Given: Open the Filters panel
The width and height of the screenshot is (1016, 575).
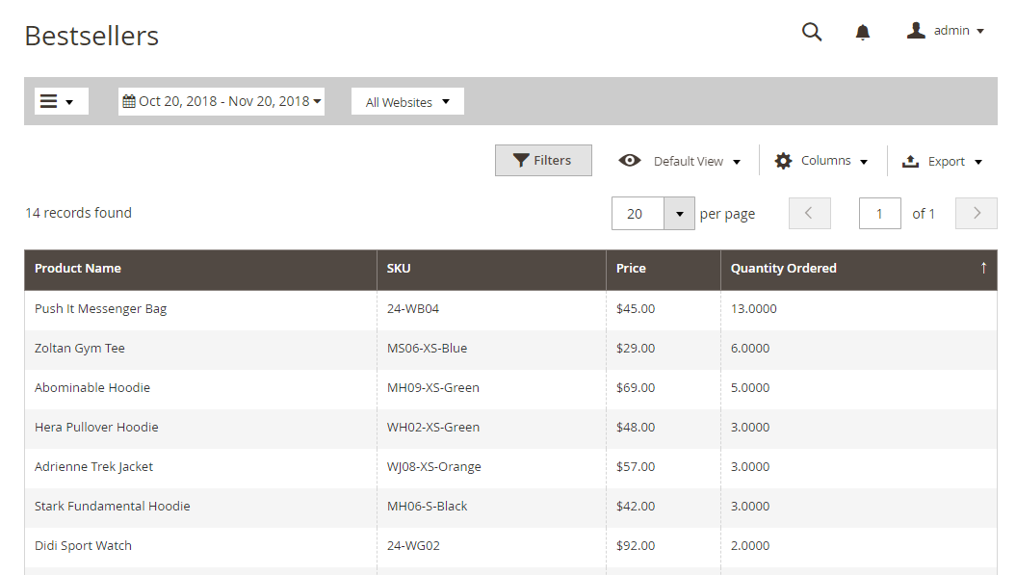Looking at the screenshot, I should coord(543,161).
